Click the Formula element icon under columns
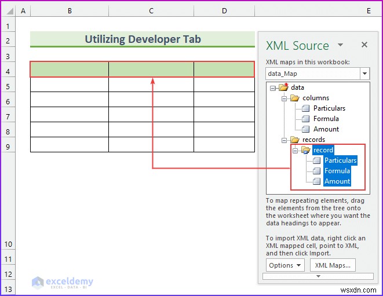The width and height of the screenshot is (383, 296). pyautogui.click(x=305, y=119)
